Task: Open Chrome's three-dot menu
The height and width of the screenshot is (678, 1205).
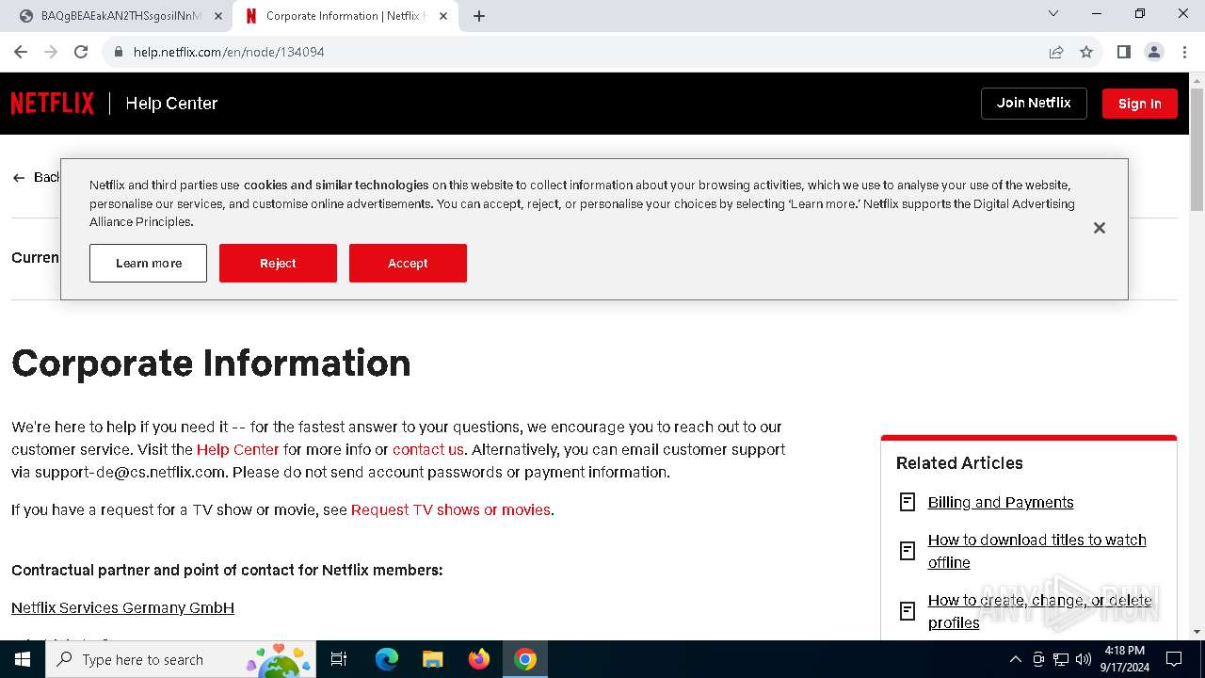Action: click(1184, 52)
